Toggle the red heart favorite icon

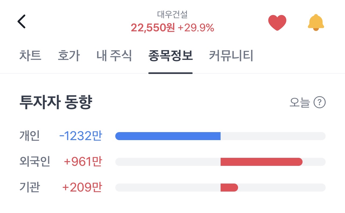pyautogui.click(x=277, y=23)
